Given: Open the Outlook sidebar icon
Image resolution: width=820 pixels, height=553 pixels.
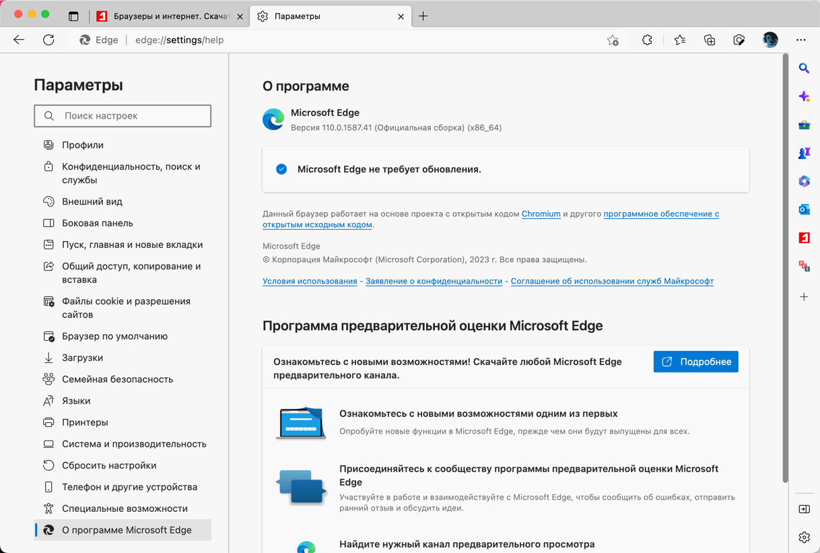Looking at the screenshot, I should pyautogui.click(x=804, y=209).
